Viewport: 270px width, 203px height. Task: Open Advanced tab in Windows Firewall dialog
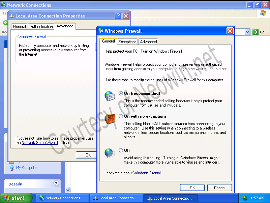click(x=148, y=42)
